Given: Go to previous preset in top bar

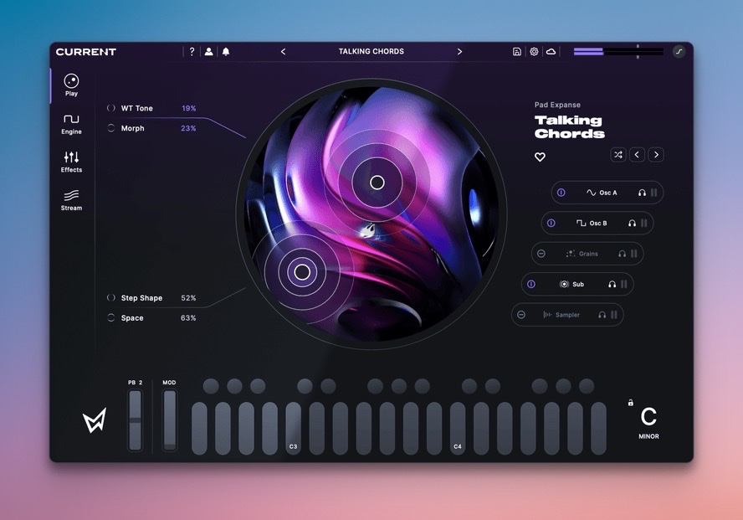Looking at the screenshot, I should pos(283,52).
